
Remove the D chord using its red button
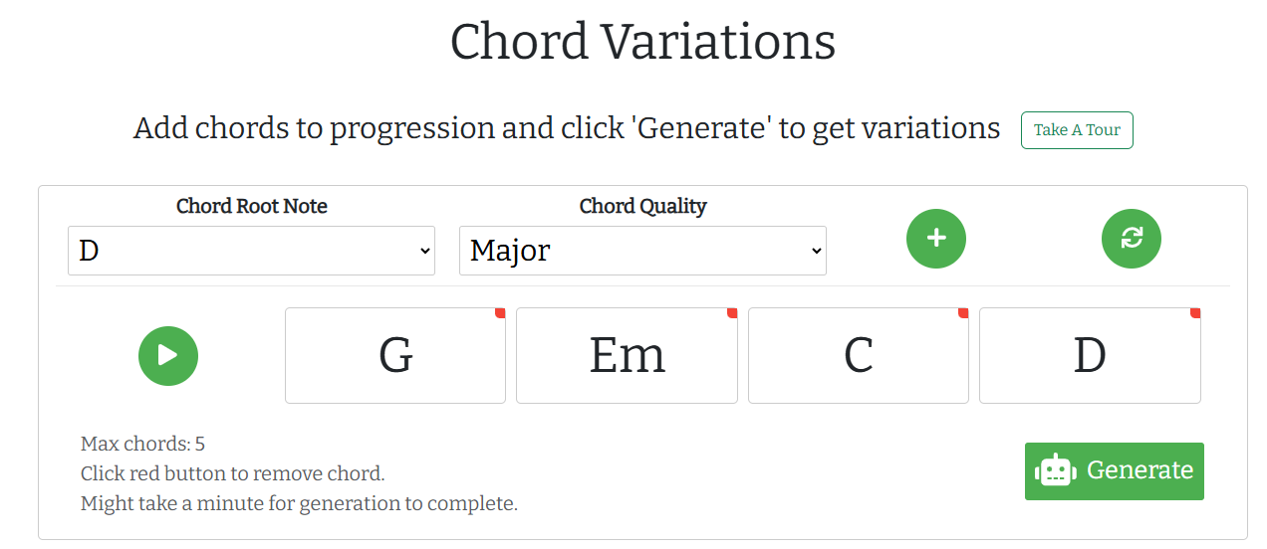(1195, 313)
